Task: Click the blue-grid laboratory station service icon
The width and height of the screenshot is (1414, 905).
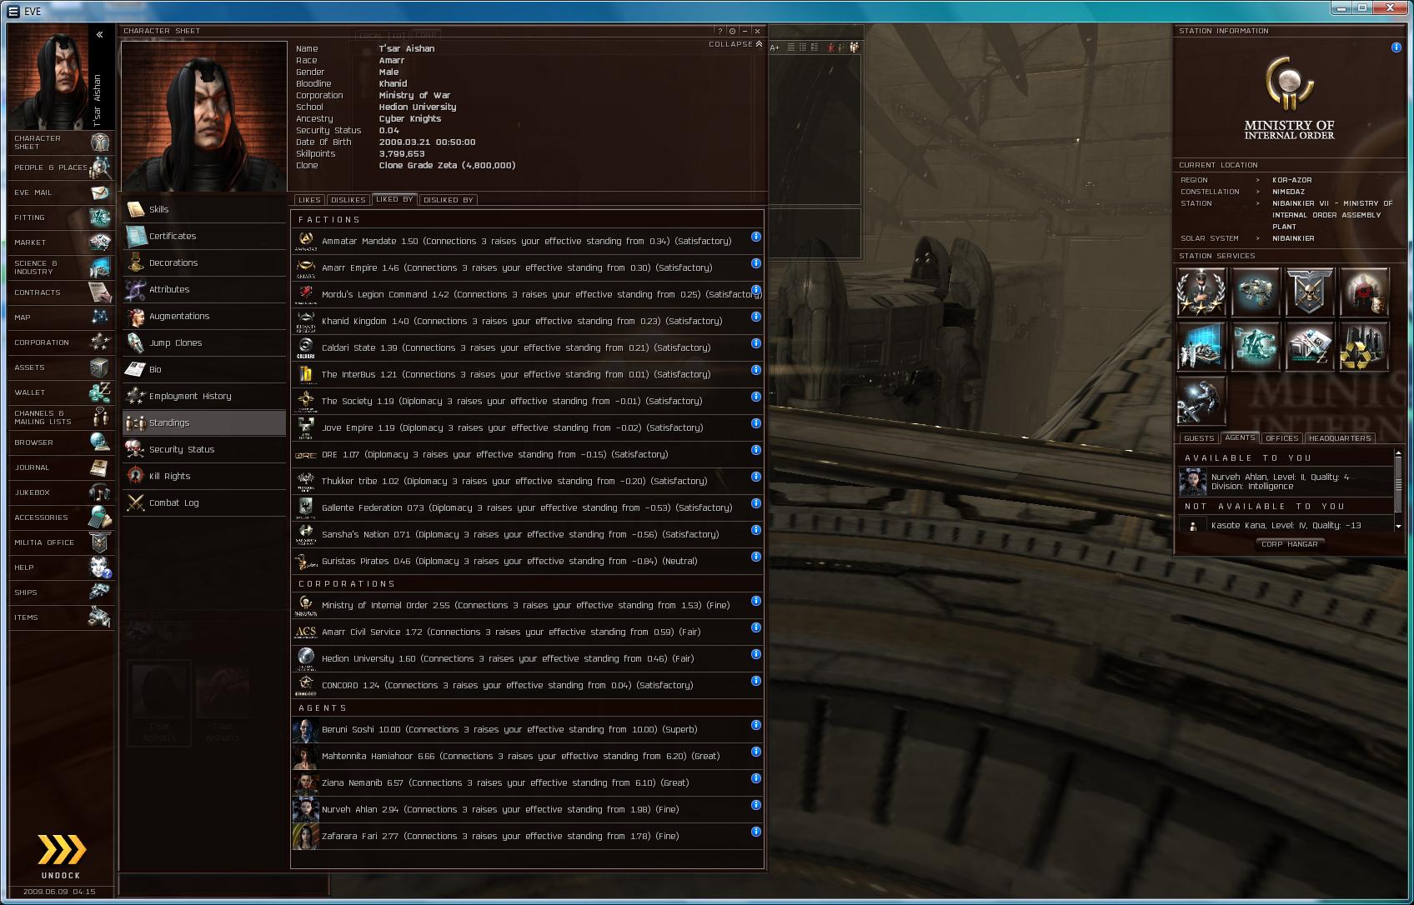Action: (1201, 346)
